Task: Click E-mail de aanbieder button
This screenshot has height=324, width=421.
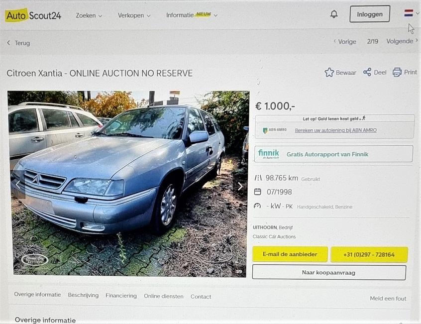Action: tap(290, 254)
